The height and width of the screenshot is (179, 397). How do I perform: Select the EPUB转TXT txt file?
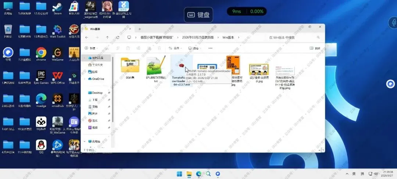pyautogui.click(x=156, y=69)
